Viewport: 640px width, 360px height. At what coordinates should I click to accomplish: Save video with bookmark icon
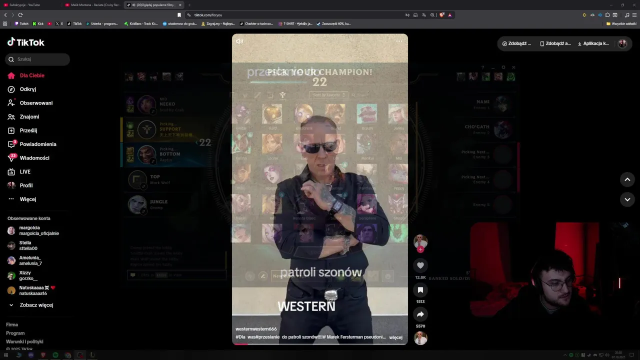[420, 290]
